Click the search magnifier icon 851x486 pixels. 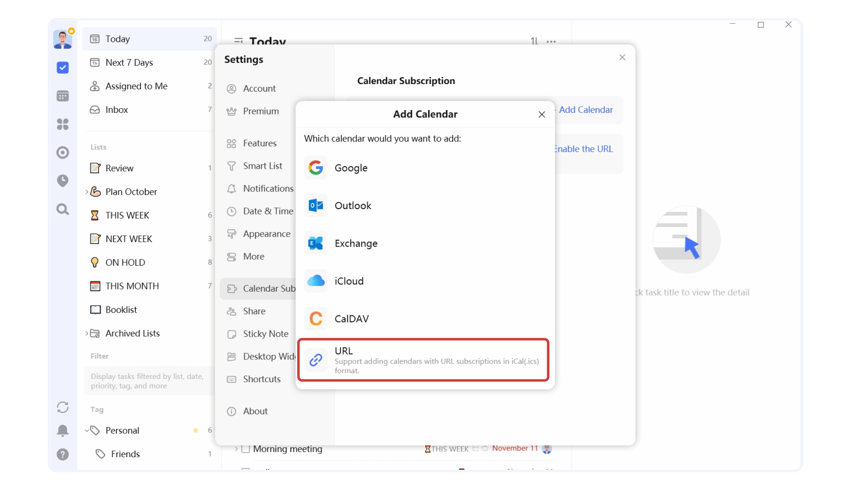[62, 209]
